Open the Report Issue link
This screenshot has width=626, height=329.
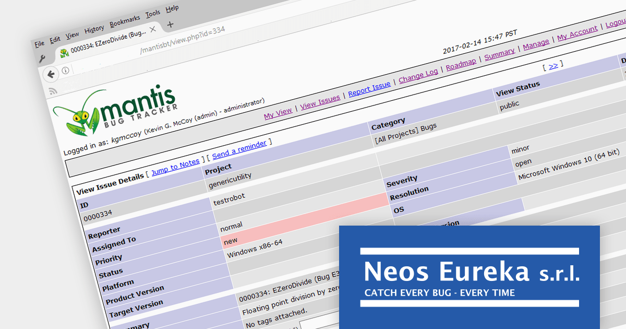coord(369,88)
